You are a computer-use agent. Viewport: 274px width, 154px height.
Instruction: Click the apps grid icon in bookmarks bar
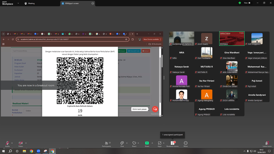coord(3,44)
